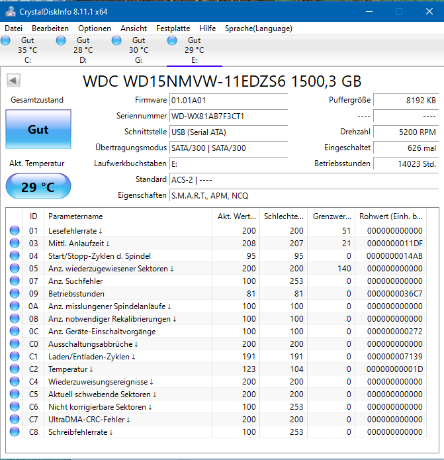Viewport: 444px width, 460px height.
Task: Click raw value 0000000011DF
Action: point(395,243)
